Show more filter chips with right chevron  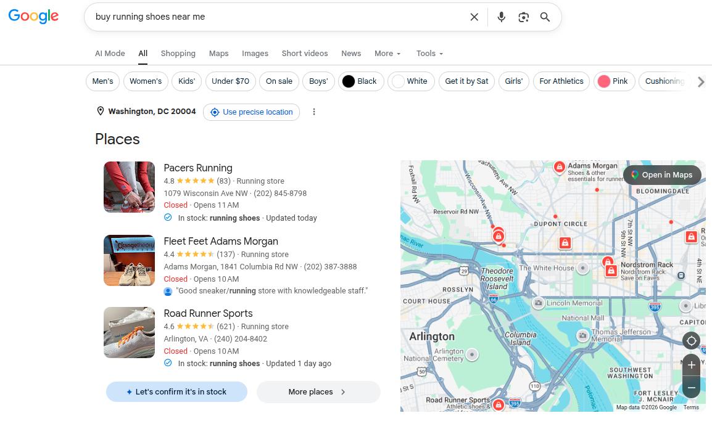click(x=701, y=81)
